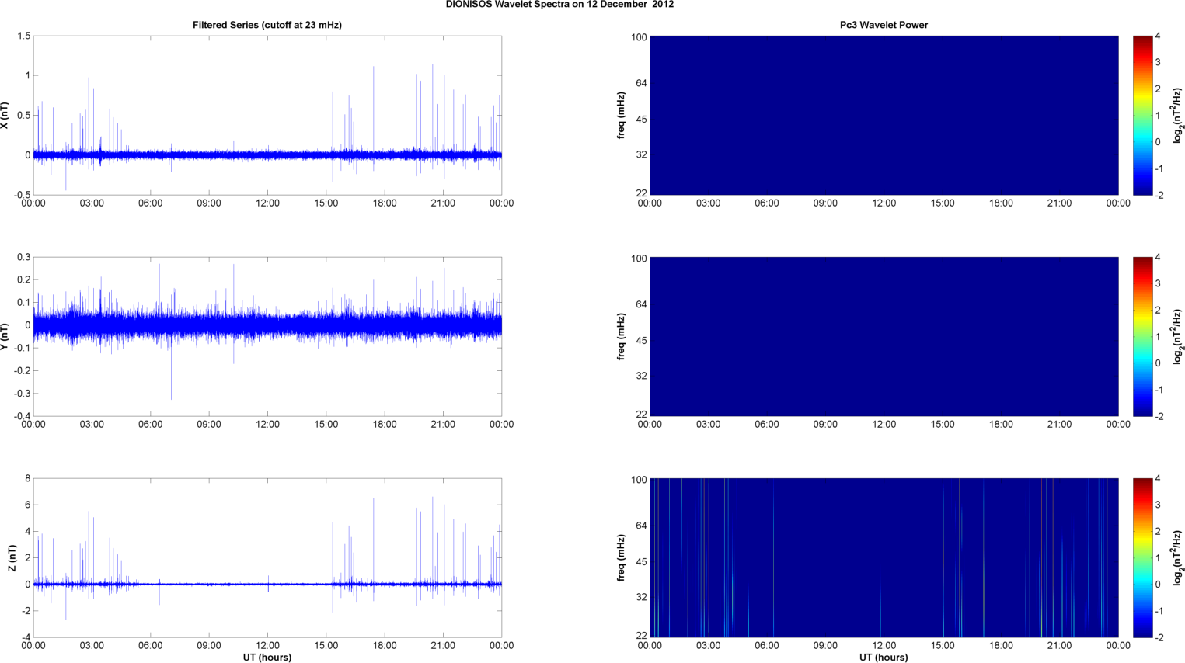Click 'freq (mHz)' label of bottom spectrogram
Screen dimensions: 1185x663
(x=621, y=558)
